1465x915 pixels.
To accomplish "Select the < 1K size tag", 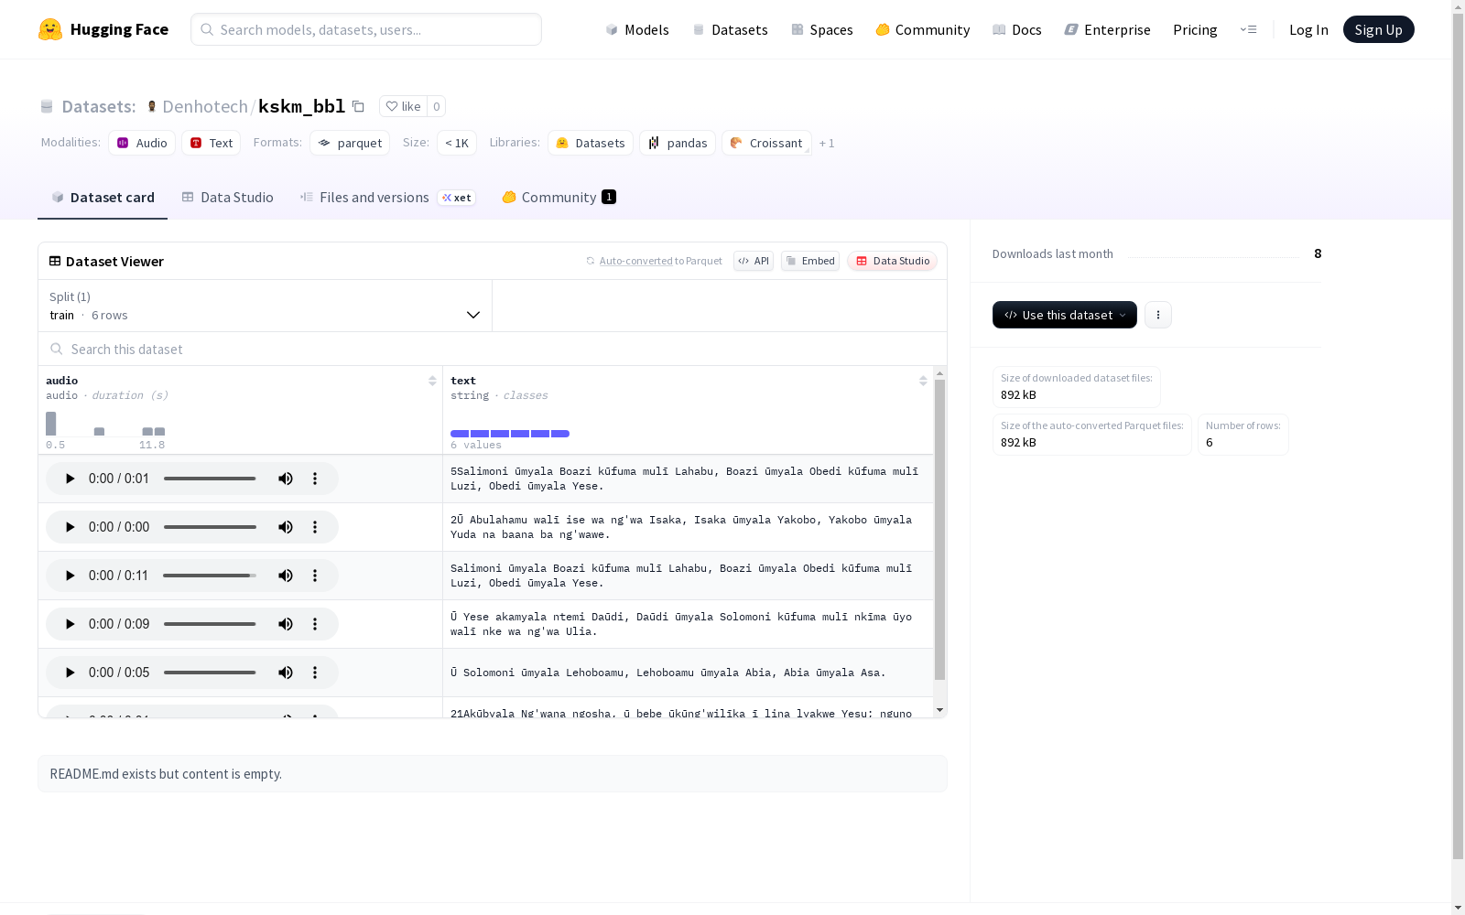I will [457, 143].
